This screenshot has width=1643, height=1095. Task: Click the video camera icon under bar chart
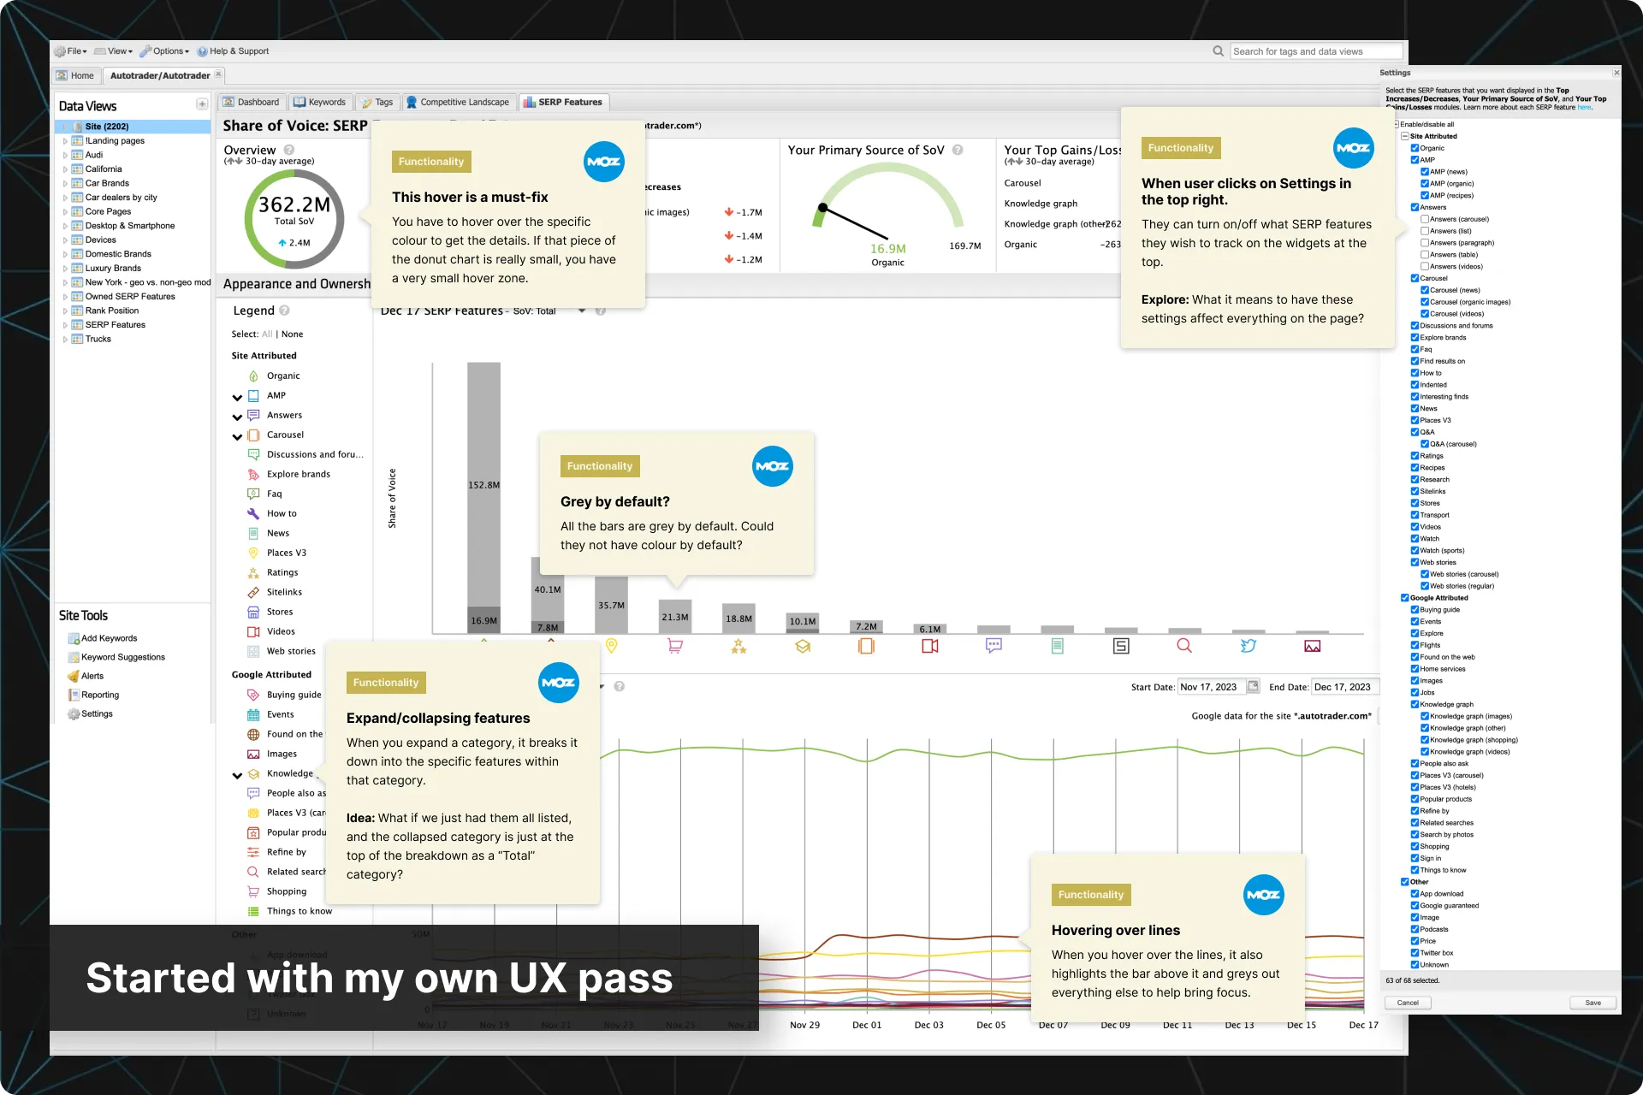[930, 646]
